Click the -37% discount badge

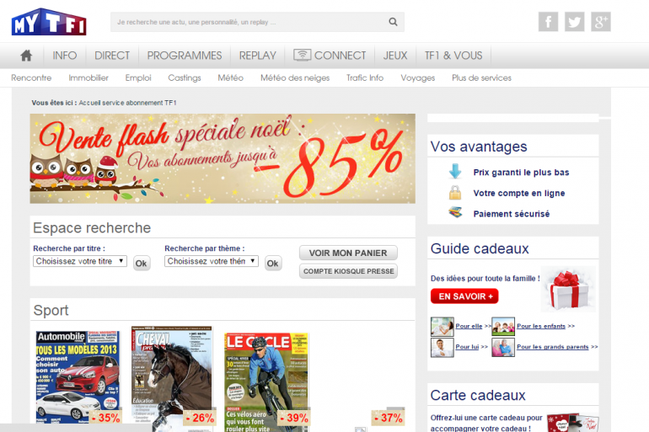pos(389,418)
